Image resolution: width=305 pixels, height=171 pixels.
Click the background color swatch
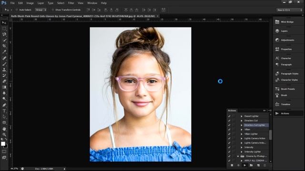pyautogui.click(x=6, y=147)
